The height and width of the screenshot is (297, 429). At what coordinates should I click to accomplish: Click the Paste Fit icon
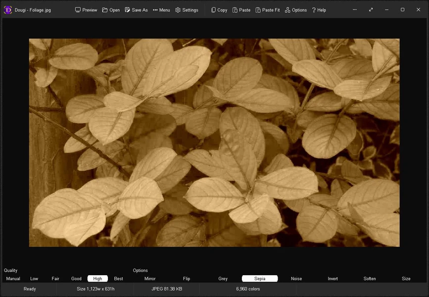click(x=258, y=10)
